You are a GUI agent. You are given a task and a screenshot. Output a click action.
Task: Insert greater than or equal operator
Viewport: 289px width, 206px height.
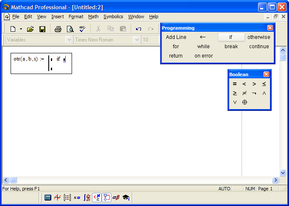[235, 93]
